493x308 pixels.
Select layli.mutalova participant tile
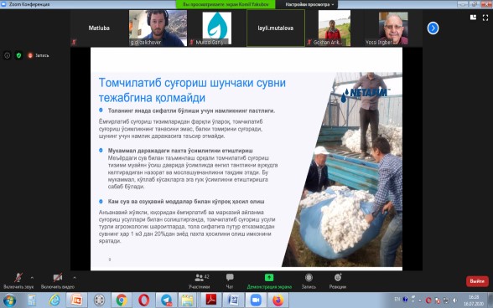[276, 28]
